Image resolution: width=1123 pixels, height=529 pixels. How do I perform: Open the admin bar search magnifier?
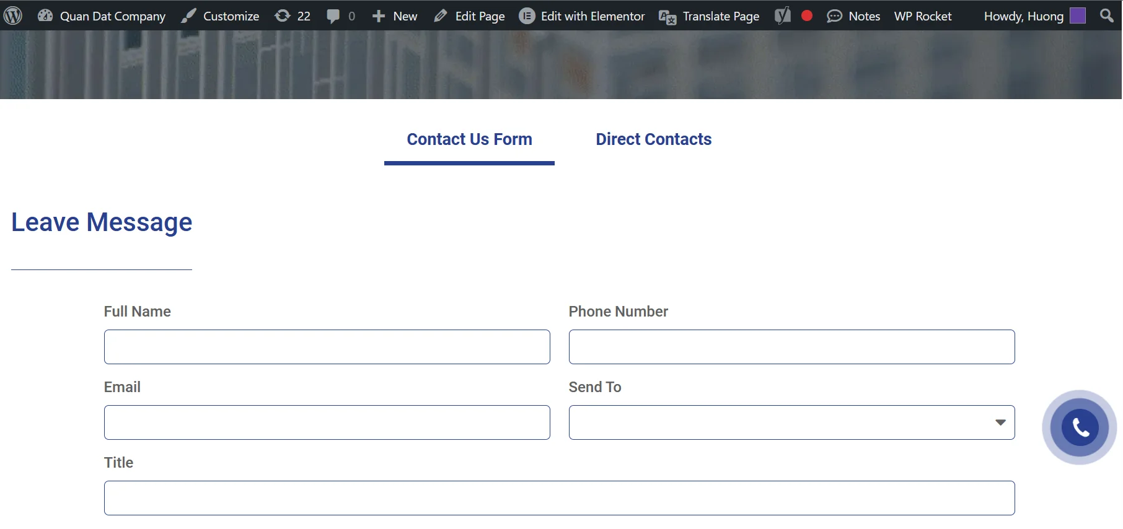pyautogui.click(x=1106, y=15)
